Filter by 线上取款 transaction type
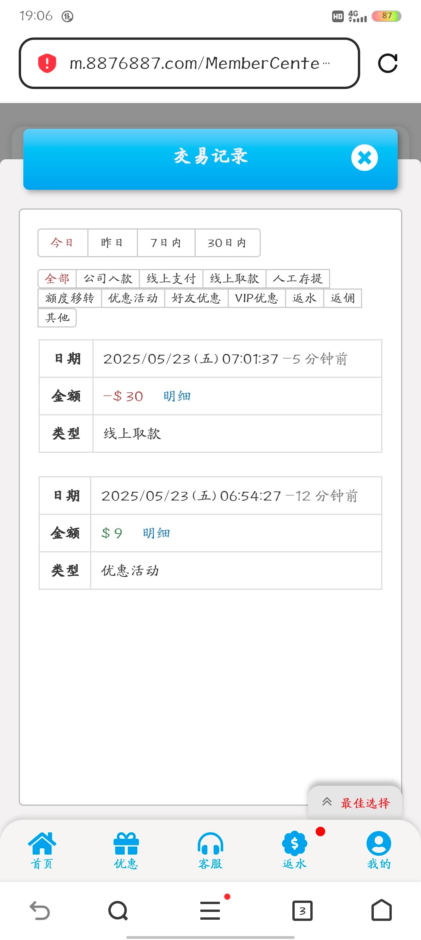Image resolution: width=421 pixels, height=940 pixels. (234, 279)
